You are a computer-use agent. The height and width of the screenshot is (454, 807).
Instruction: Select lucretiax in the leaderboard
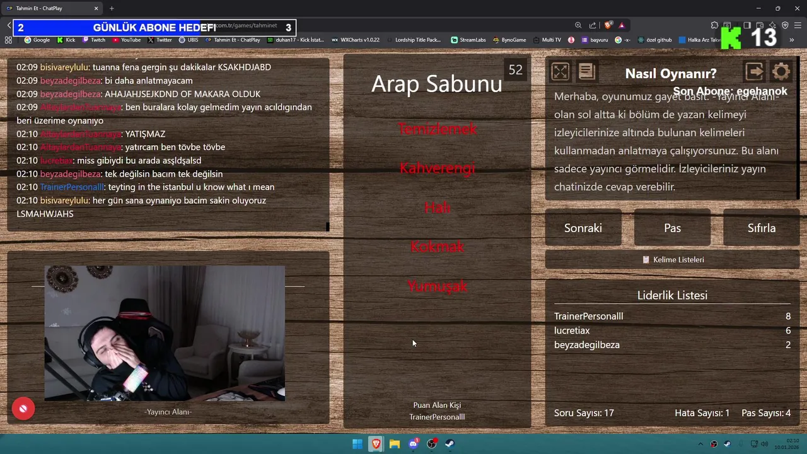[x=572, y=330]
